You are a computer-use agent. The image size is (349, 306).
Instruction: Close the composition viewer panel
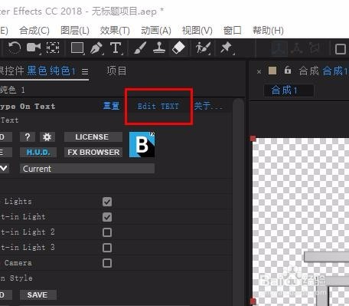tap(259, 71)
